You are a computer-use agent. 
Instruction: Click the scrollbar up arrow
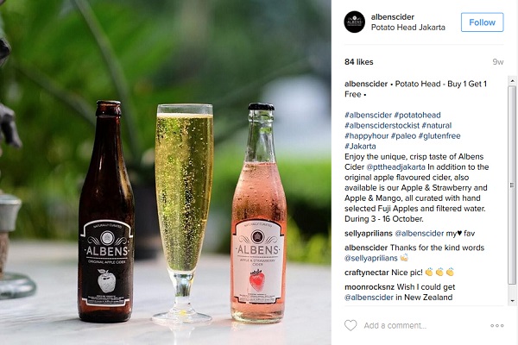[512, 80]
